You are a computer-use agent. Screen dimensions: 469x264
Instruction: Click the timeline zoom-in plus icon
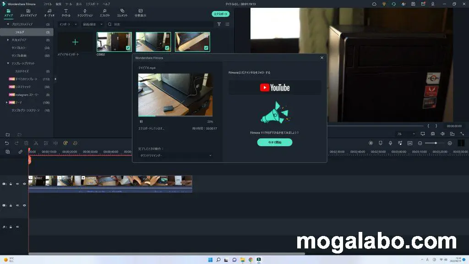tap(450, 143)
